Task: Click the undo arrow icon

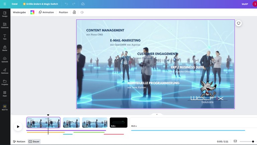Action: tap(66, 4)
